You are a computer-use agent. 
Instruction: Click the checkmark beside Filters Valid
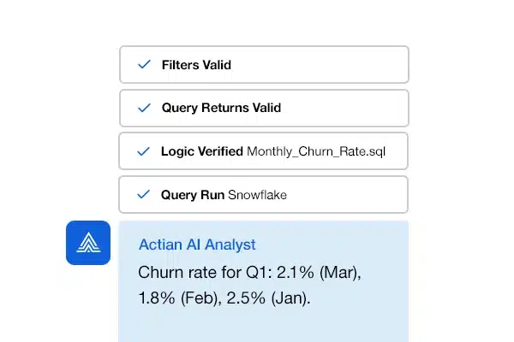(x=144, y=65)
